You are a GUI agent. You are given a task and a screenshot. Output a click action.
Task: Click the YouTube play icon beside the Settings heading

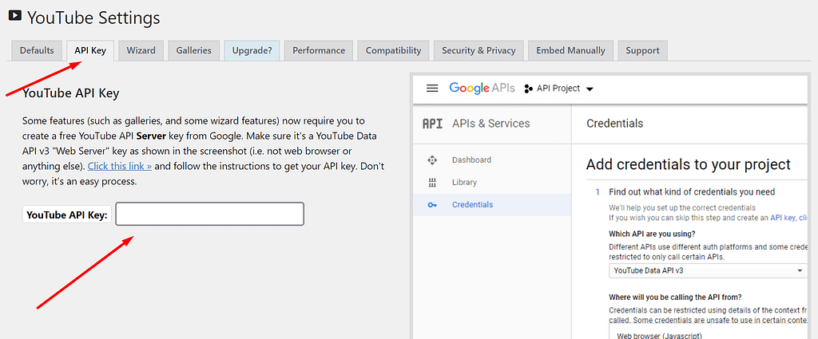click(x=14, y=15)
